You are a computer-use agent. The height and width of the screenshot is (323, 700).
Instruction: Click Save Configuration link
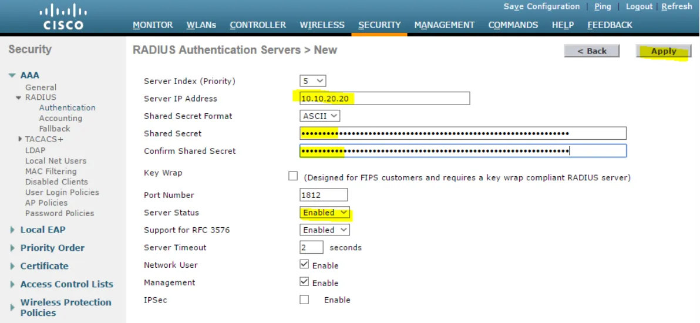[541, 6]
